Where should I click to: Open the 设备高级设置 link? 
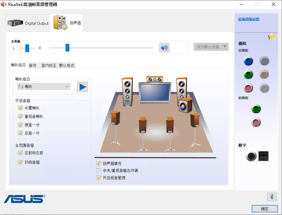[249, 19]
